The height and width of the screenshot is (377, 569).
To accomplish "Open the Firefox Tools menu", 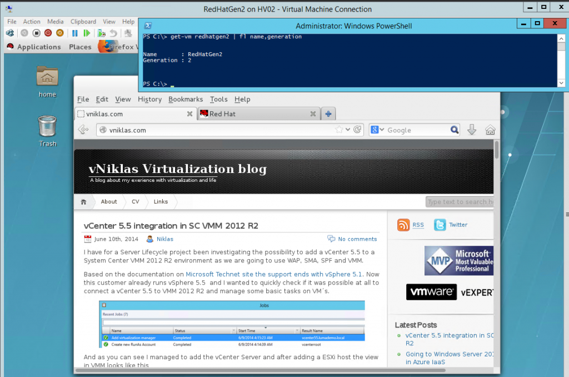I will [218, 99].
